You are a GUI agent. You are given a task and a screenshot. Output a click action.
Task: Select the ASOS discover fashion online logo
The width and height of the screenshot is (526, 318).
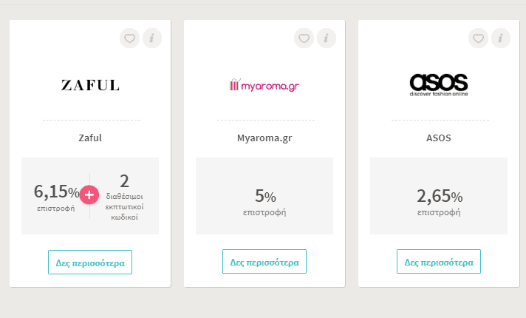tap(439, 85)
